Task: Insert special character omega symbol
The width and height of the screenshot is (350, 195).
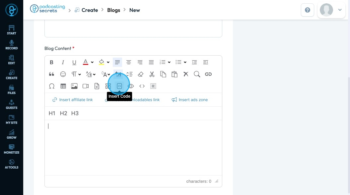Action: [x=52, y=86]
